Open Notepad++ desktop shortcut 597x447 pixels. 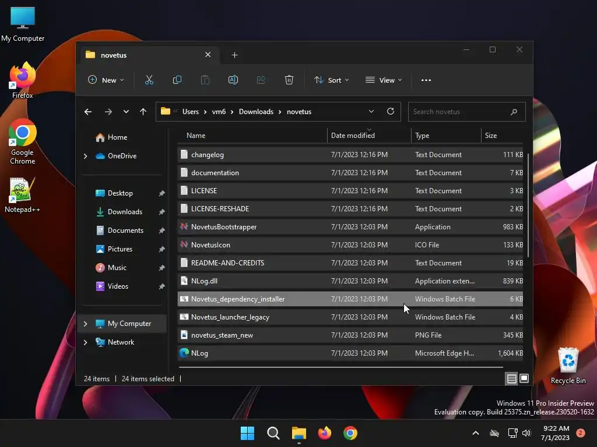23,195
